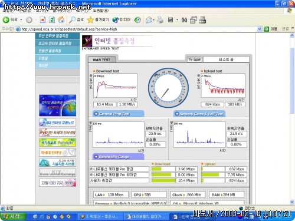Expand the Mail icon's dropdown arrow
The width and height of the screenshot is (295, 221).
click(x=153, y=20)
